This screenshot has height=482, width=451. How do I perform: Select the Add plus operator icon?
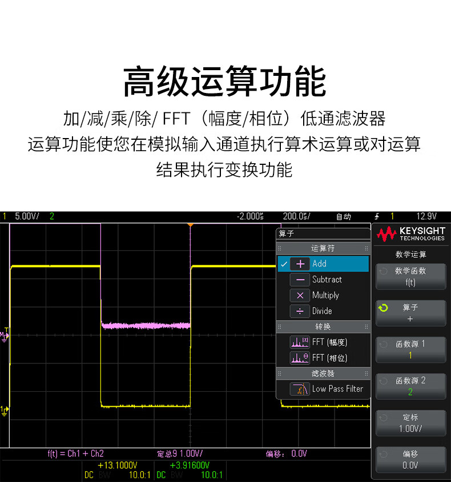click(x=300, y=264)
